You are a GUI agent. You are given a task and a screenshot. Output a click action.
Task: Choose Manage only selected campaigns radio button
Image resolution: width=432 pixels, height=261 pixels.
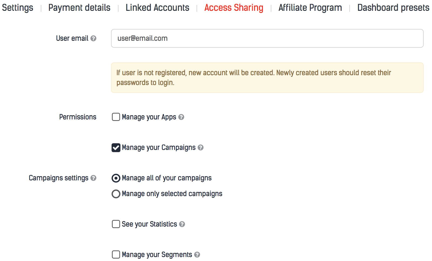[116, 194]
